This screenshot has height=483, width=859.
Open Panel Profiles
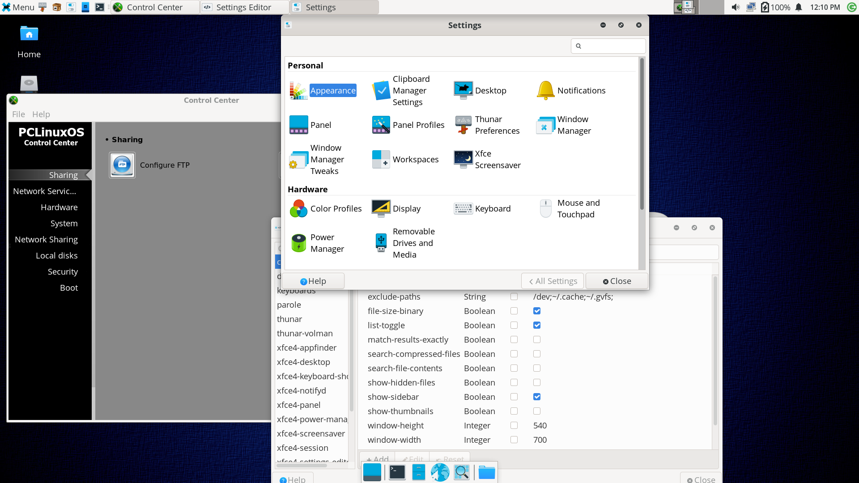pos(408,125)
